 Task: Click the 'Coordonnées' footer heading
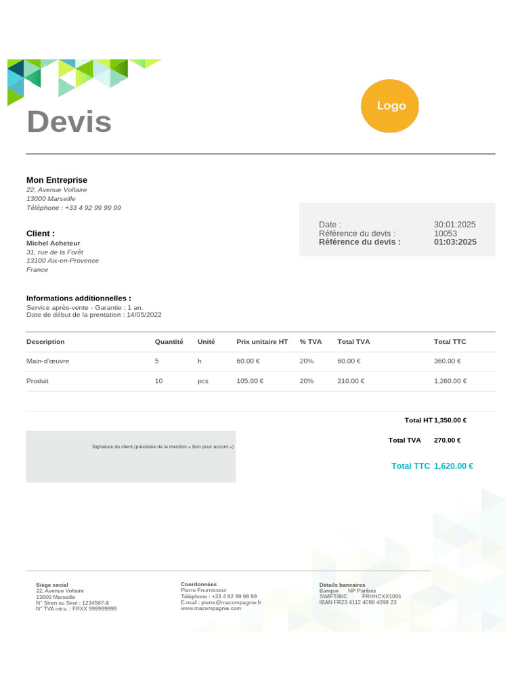pyautogui.click(x=198, y=584)
